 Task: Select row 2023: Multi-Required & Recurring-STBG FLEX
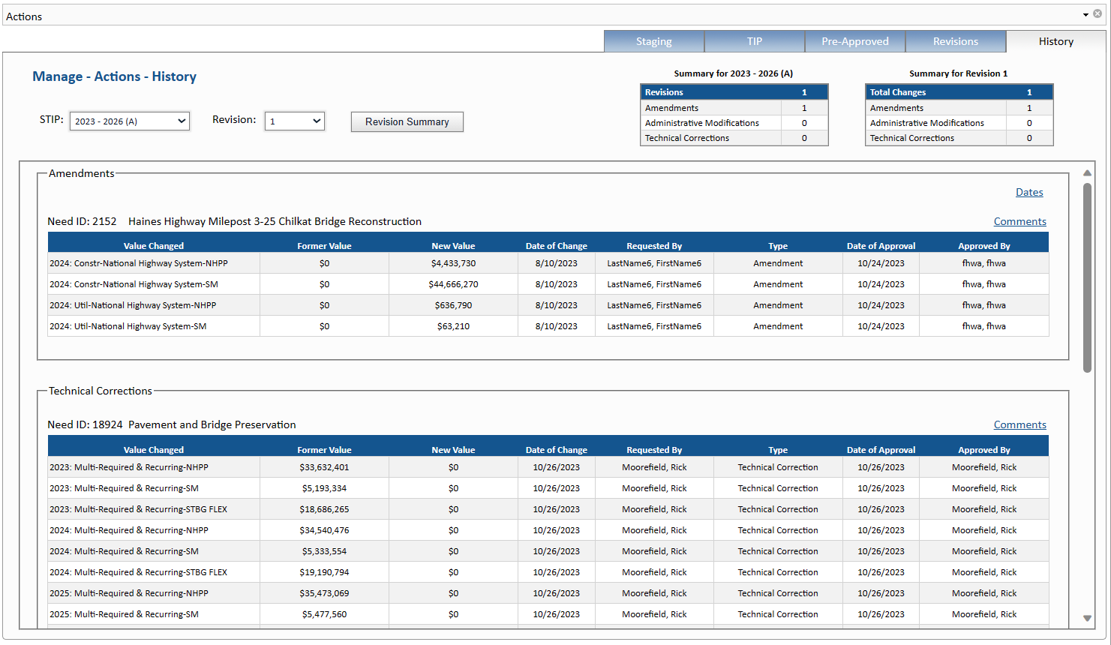[548, 509]
